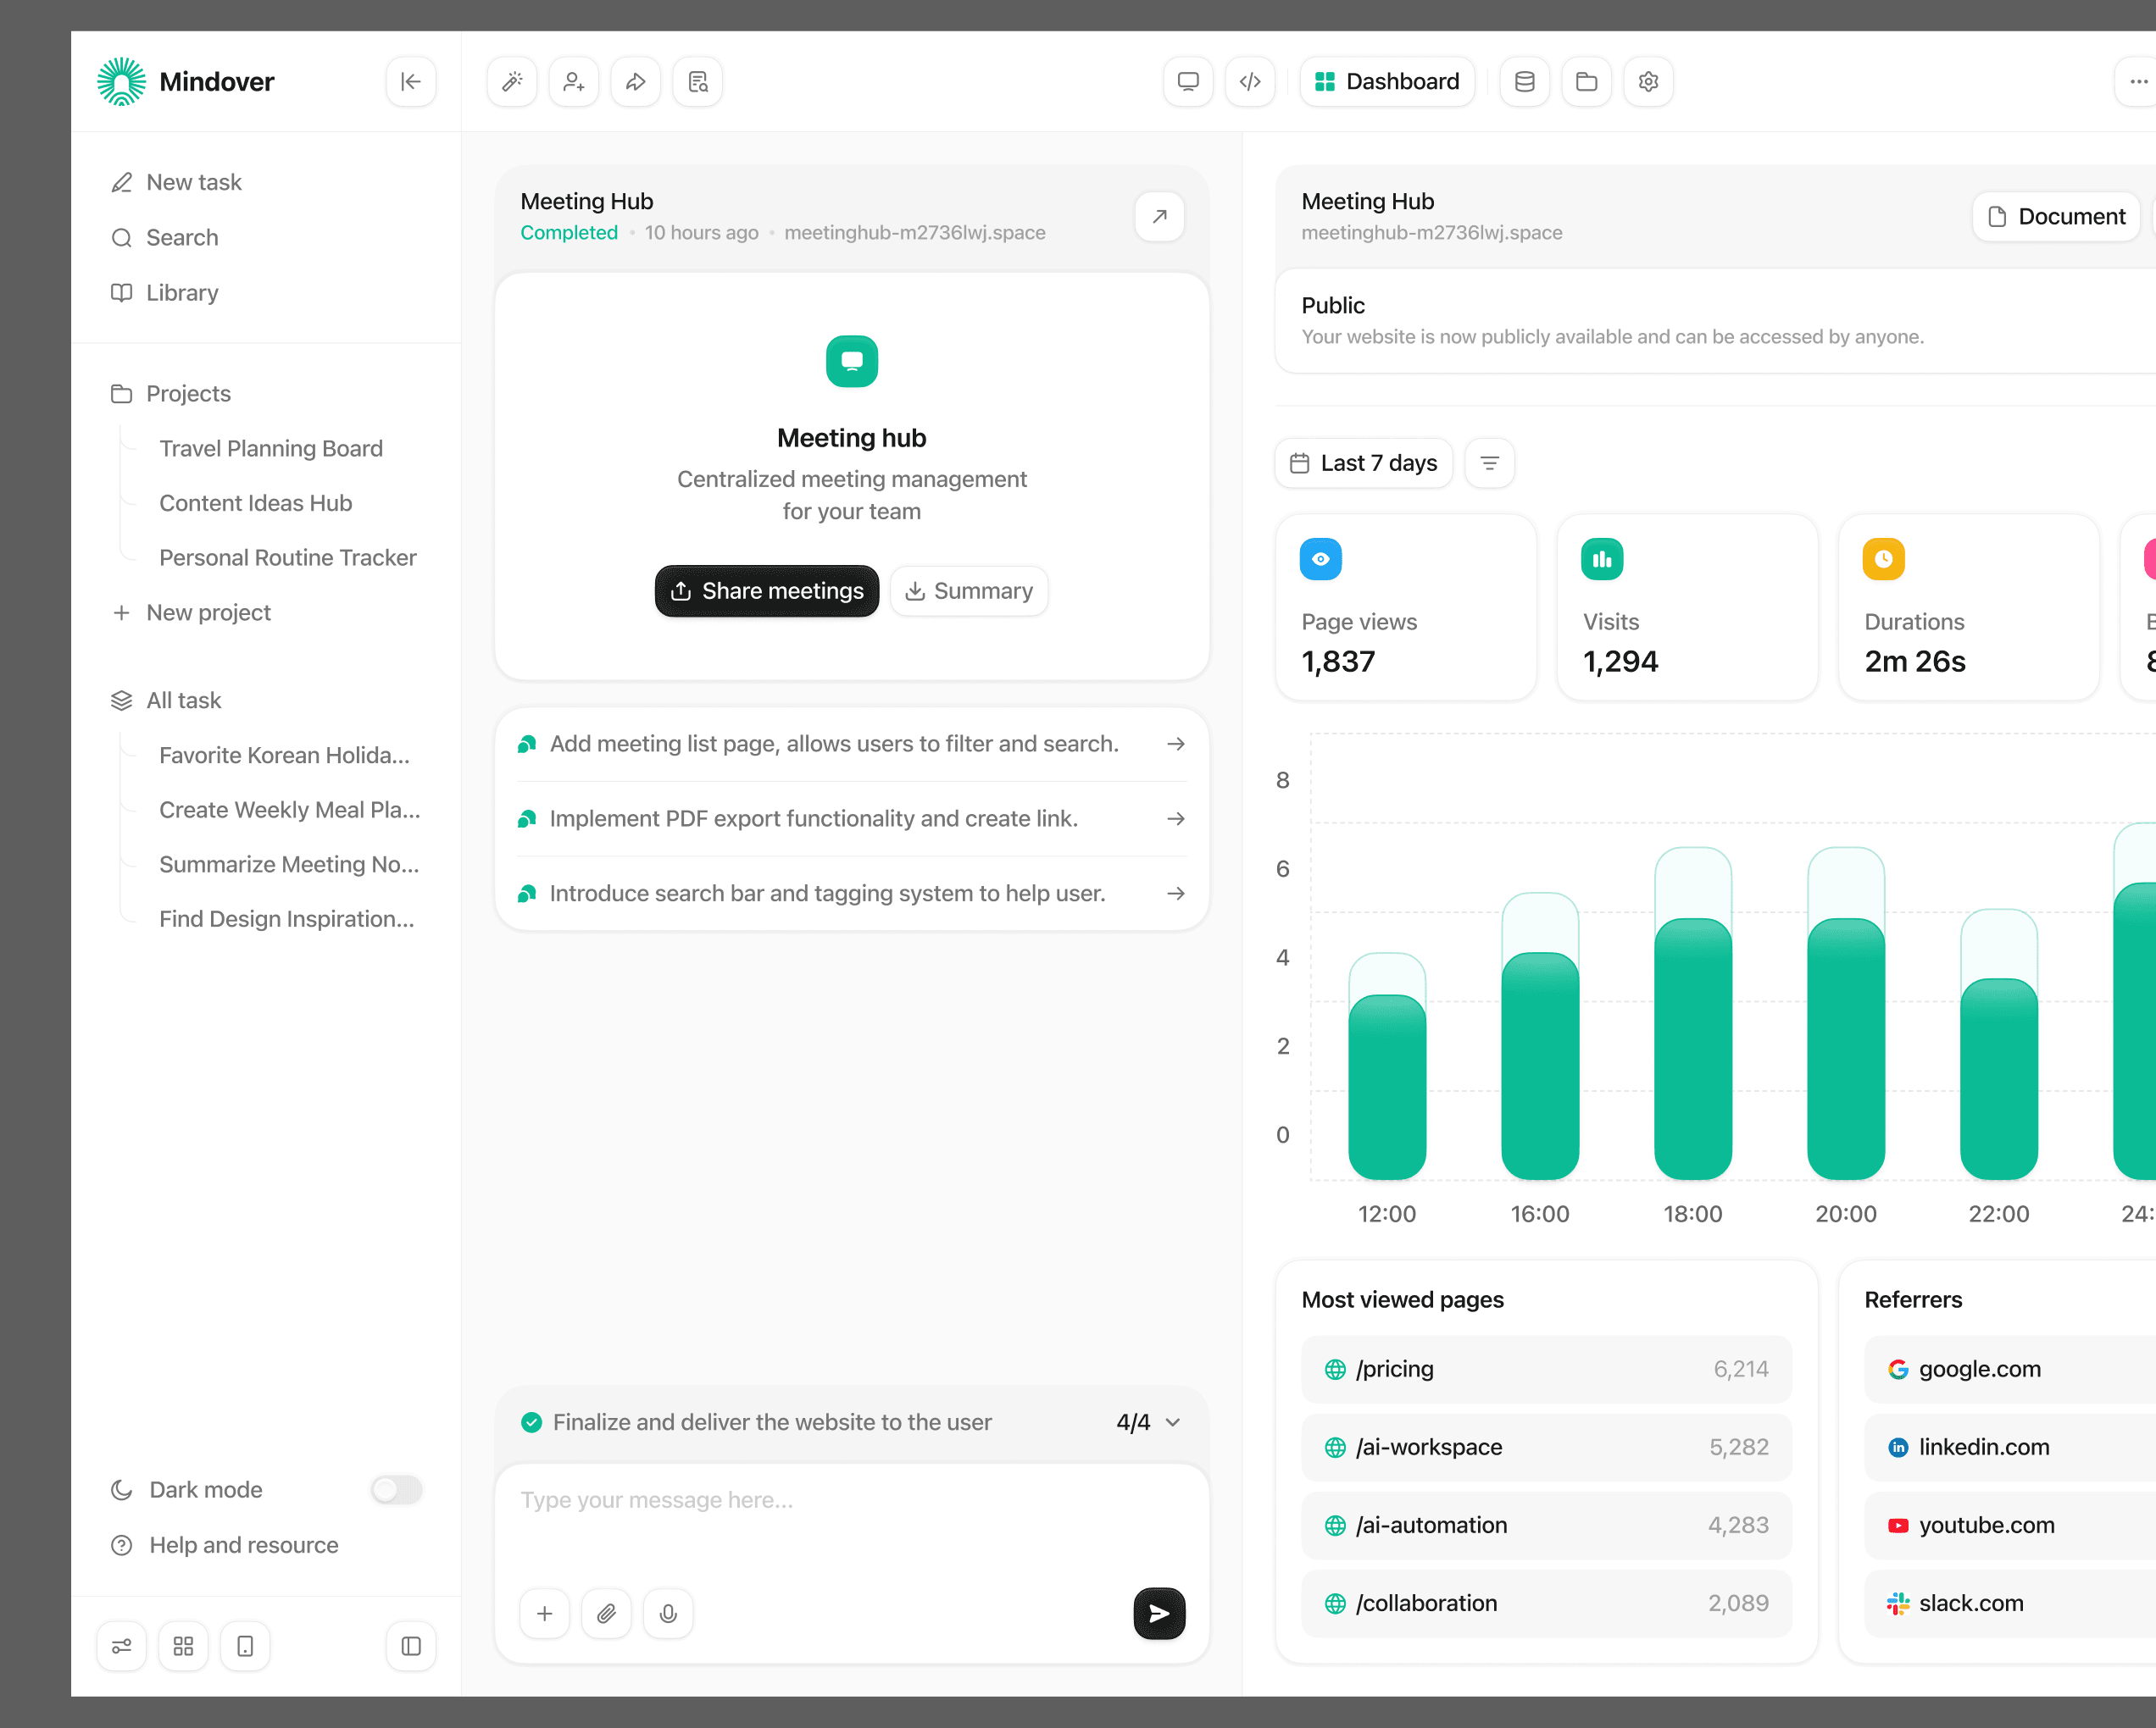This screenshot has height=1728, width=2156.
Task: Click the Visits bar chart icon
Action: 1603,559
